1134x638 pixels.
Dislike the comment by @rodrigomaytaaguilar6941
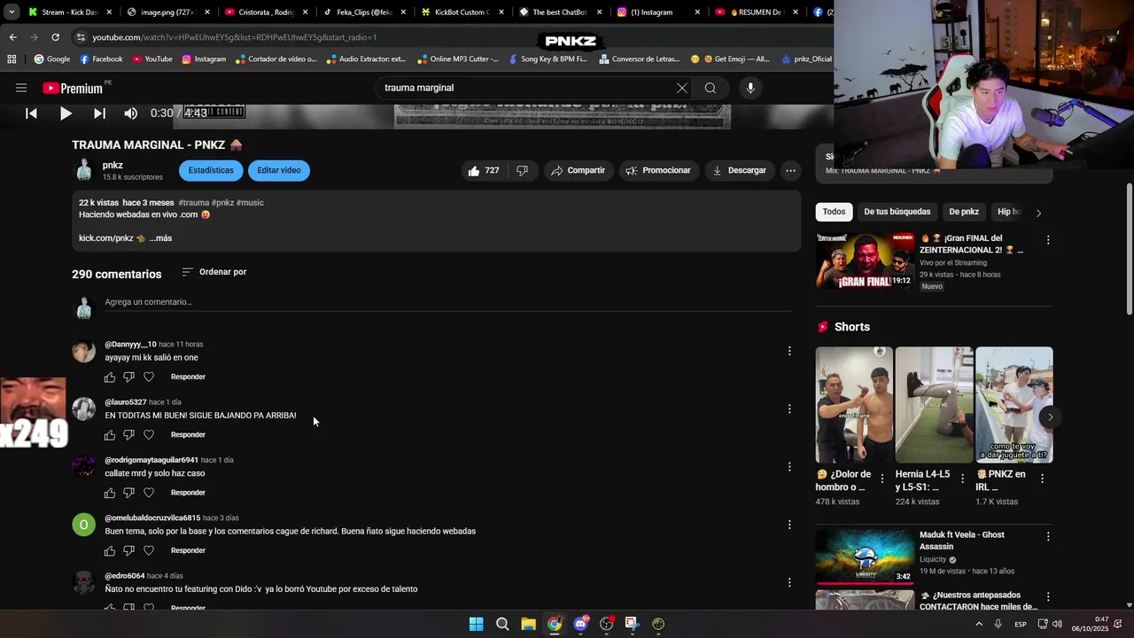[x=128, y=493]
